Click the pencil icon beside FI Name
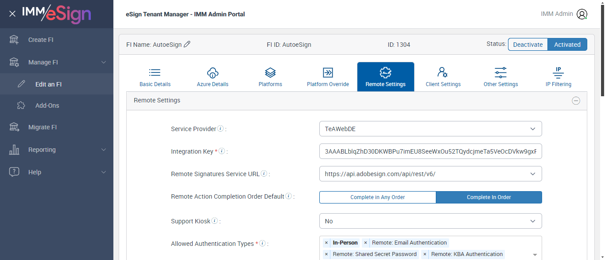The width and height of the screenshot is (605, 260). click(x=187, y=44)
